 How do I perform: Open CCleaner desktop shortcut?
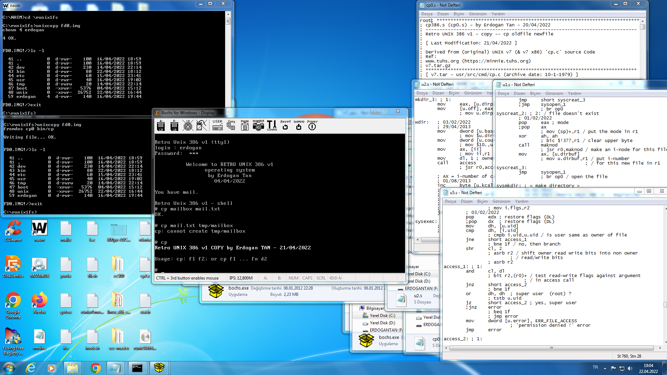click(13, 231)
